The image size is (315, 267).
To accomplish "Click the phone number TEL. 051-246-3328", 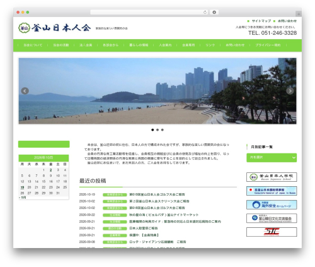I will (x=273, y=33).
